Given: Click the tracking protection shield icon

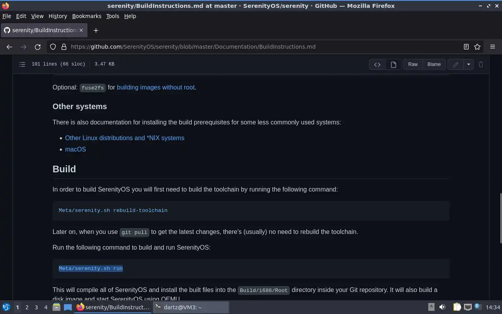Looking at the screenshot, I should click(53, 47).
